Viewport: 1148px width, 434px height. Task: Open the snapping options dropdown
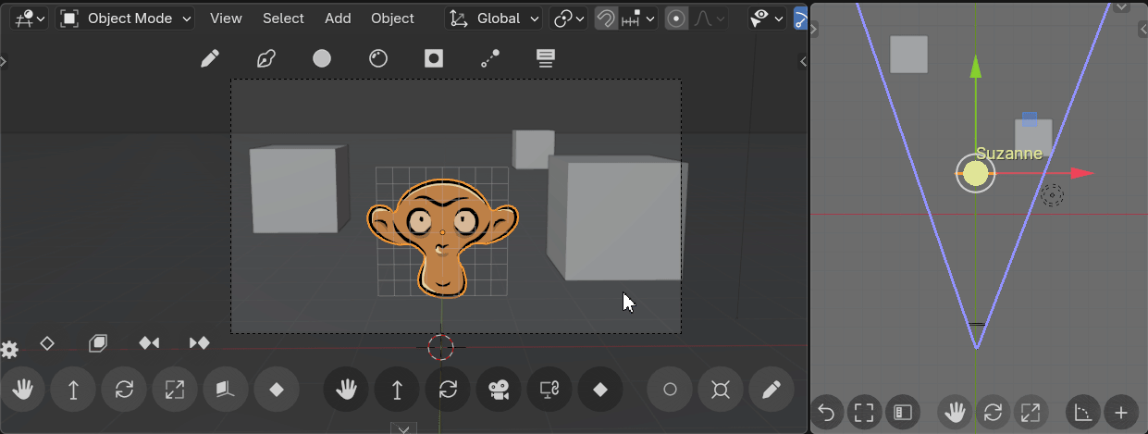click(x=638, y=19)
